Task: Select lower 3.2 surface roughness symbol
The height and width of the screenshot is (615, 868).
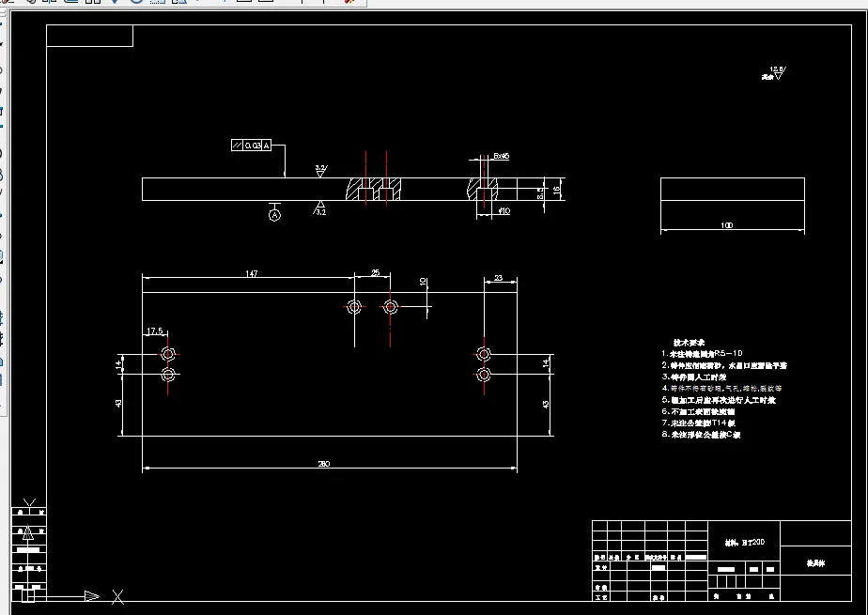Action: tap(320, 208)
